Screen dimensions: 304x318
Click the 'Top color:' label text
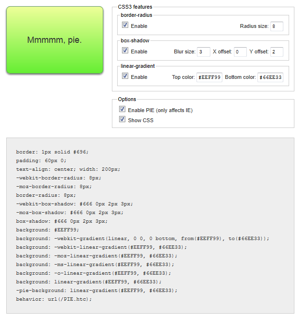(183, 77)
